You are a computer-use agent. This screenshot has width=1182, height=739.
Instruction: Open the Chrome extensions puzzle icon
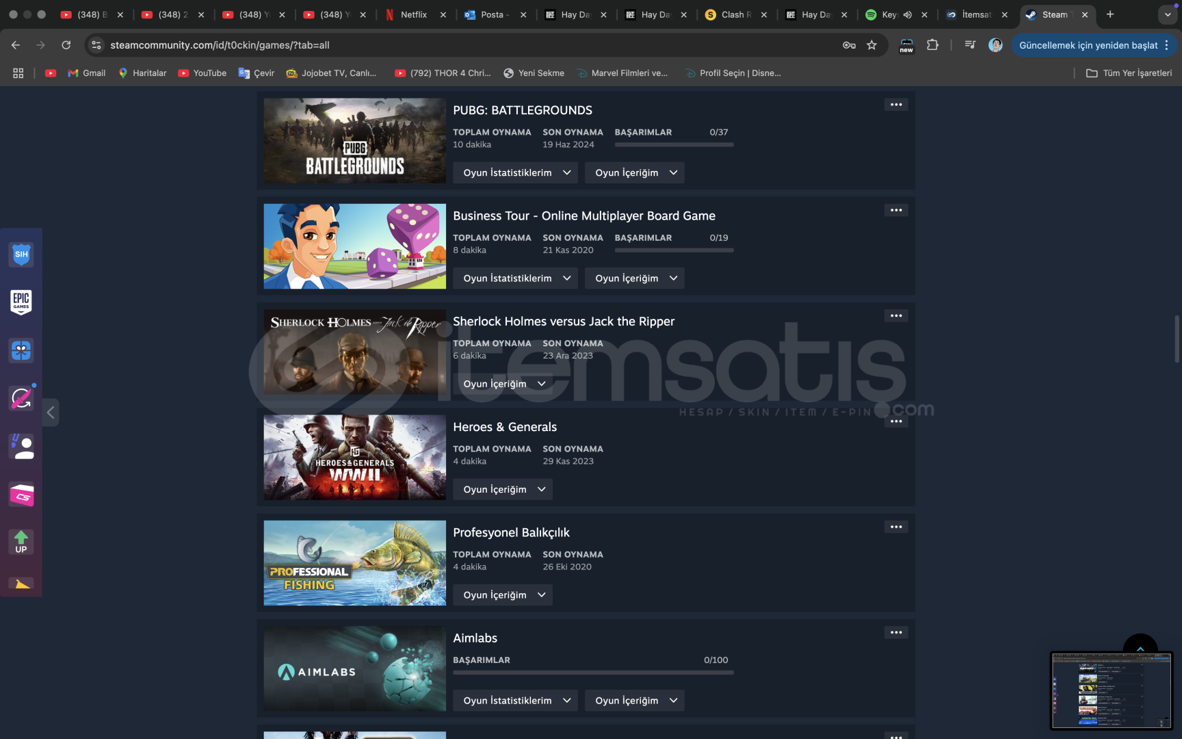(932, 45)
